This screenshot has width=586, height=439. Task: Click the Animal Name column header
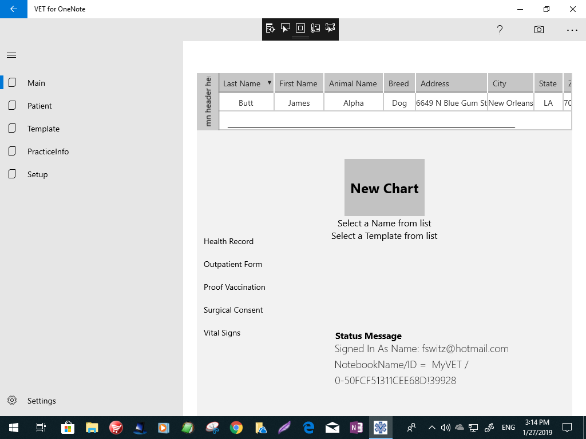tap(353, 83)
